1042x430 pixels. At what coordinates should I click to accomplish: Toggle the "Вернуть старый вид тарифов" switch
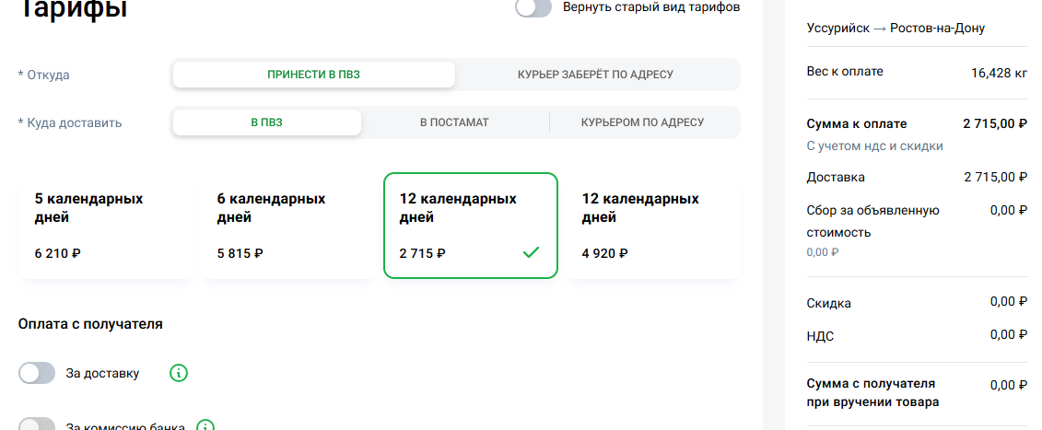click(533, 7)
